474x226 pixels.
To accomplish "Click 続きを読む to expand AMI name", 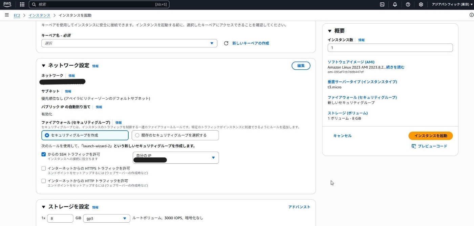I will click(x=395, y=67).
